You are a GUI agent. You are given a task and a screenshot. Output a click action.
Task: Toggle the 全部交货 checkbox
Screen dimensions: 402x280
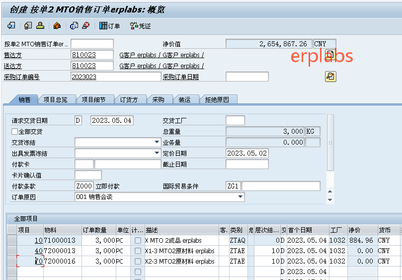tap(14, 132)
